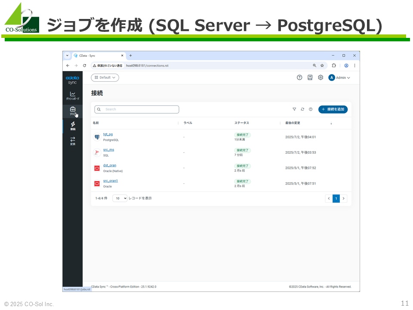Open a new browser tab
413x310 pixels.
pyautogui.click(x=131, y=56)
